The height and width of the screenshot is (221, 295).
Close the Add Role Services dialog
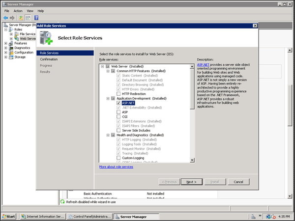tap(255, 26)
